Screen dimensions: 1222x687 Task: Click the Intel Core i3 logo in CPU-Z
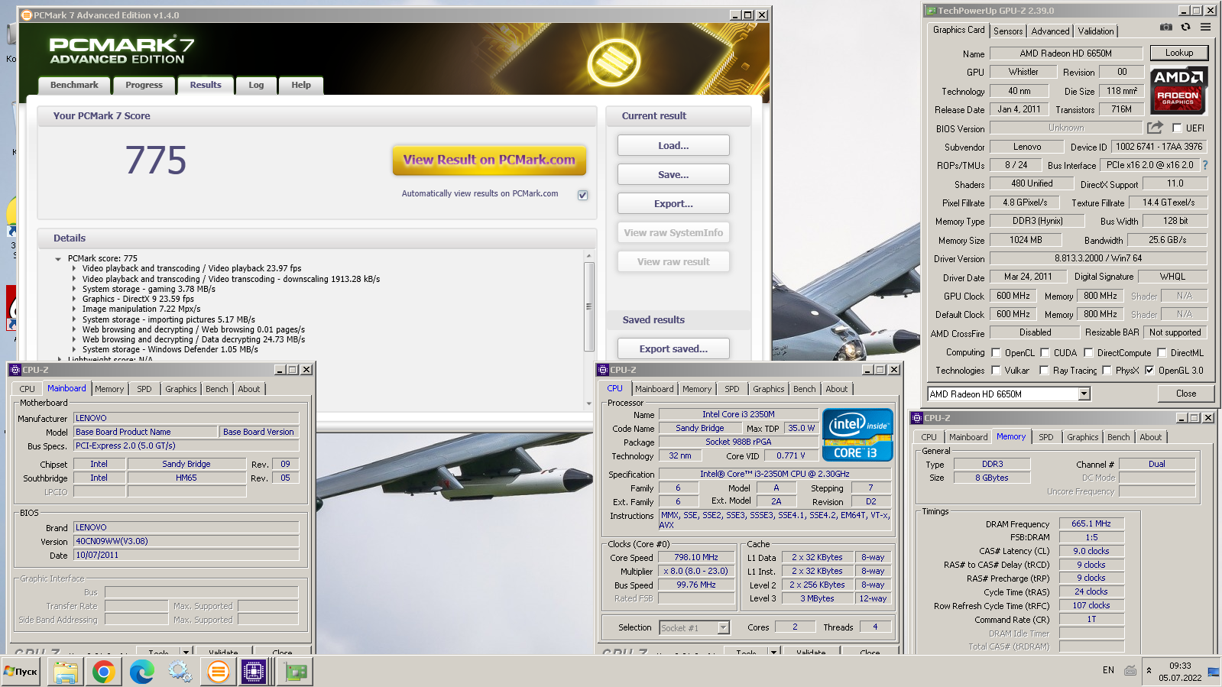click(x=857, y=435)
